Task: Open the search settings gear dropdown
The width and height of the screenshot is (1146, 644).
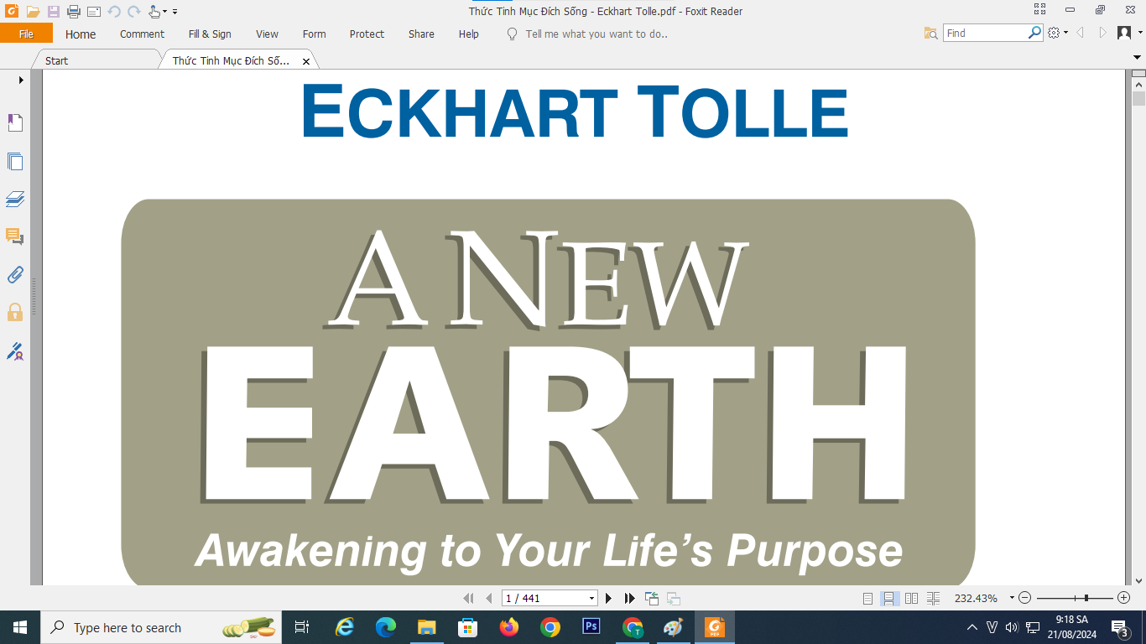Action: (1058, 33)
